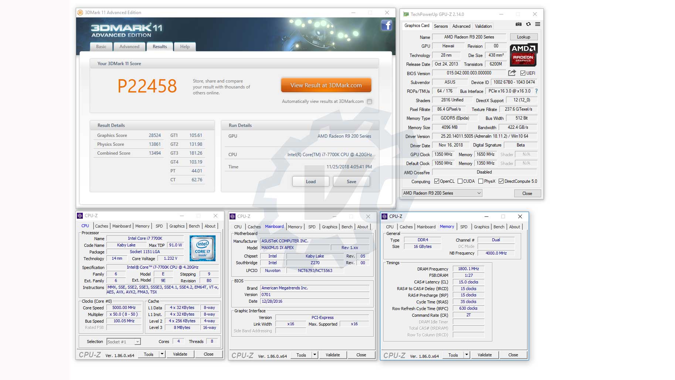The height and width of the screenshot is (380, 675).
Task: Open the Validation tab in GPU-Z
Action: pyautogui.click(x=483, y=26)
